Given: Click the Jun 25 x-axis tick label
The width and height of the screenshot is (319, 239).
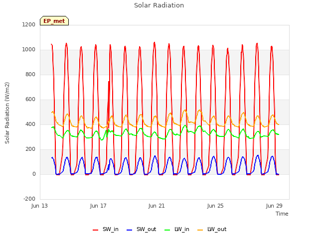Looking at the screenshot, I should click(x=215, y=206).
